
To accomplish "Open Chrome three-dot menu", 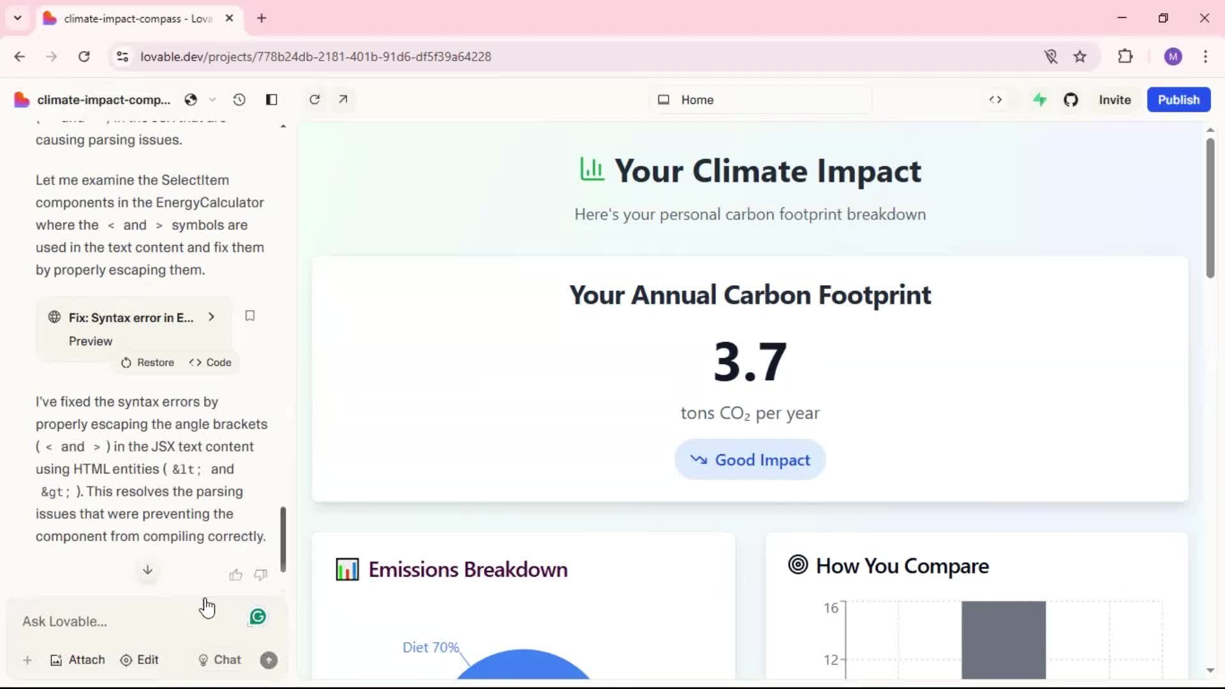I will click(1205, 57).
